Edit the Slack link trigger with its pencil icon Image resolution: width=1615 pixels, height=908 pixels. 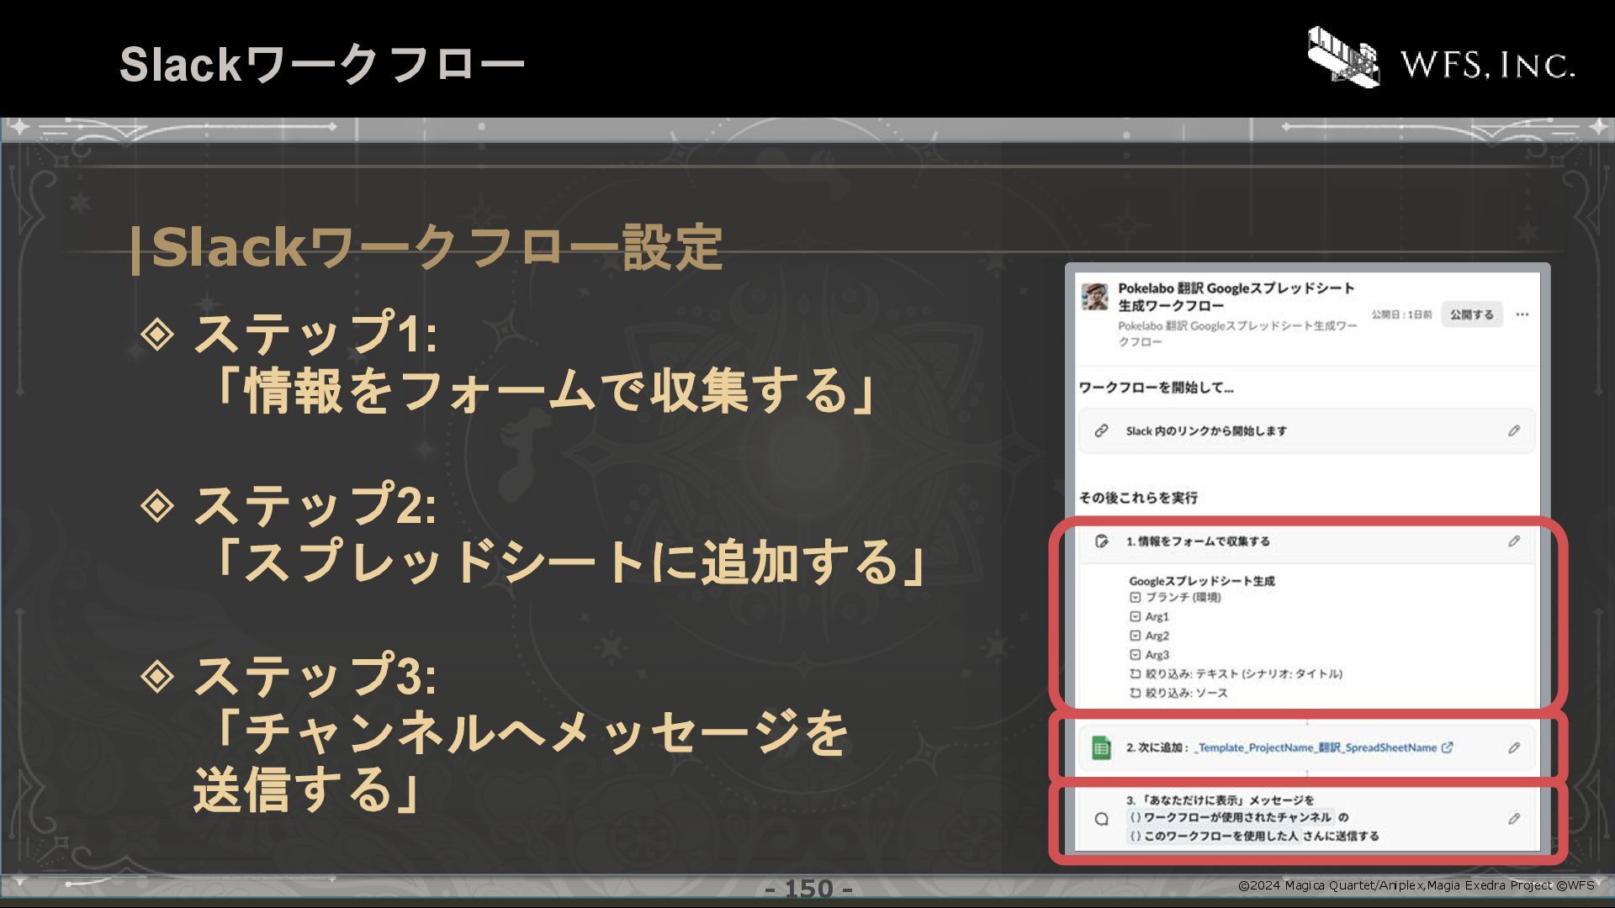(x=1514, y=430)
